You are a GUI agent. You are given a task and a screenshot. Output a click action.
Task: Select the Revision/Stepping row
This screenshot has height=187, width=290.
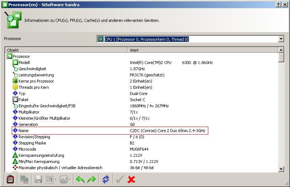point(34,137)
